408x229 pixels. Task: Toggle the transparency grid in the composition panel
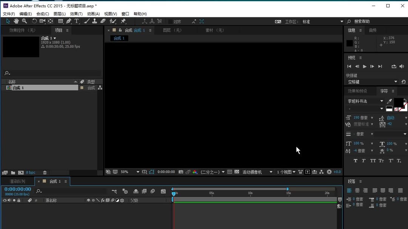click(236, 172)
